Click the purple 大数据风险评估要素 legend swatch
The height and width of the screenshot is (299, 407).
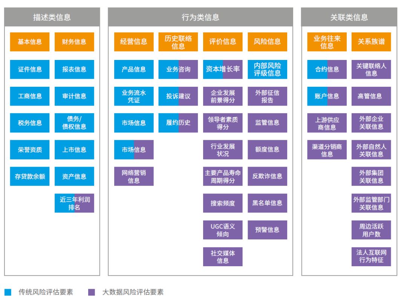pos(92,292)
